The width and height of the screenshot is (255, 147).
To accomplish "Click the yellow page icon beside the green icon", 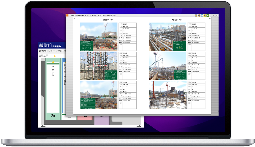I will tap(205, 16).
